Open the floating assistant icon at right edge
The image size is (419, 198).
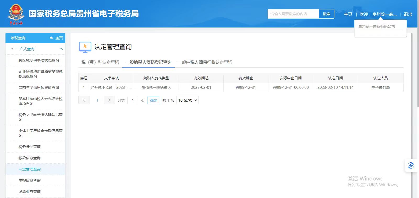411,166
